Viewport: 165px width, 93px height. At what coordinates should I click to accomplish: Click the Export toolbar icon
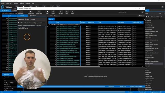72,12
